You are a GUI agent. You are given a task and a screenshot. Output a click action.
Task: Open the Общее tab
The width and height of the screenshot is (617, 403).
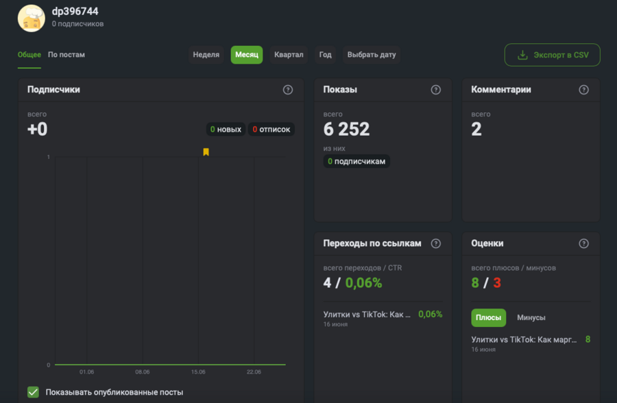(29, 55)
